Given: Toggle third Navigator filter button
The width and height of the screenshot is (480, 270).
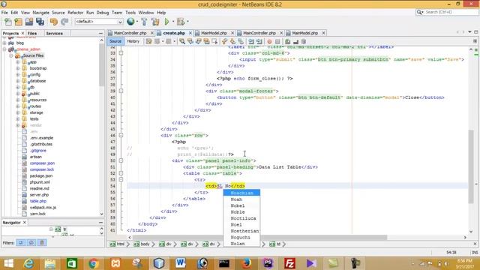Looking at the screenshot, I should (x=42, y=243).
